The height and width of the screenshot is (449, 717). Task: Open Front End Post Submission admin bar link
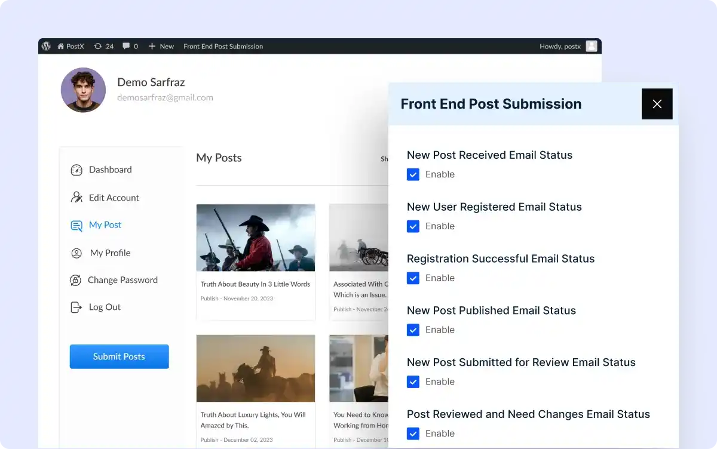pos(223,46)
